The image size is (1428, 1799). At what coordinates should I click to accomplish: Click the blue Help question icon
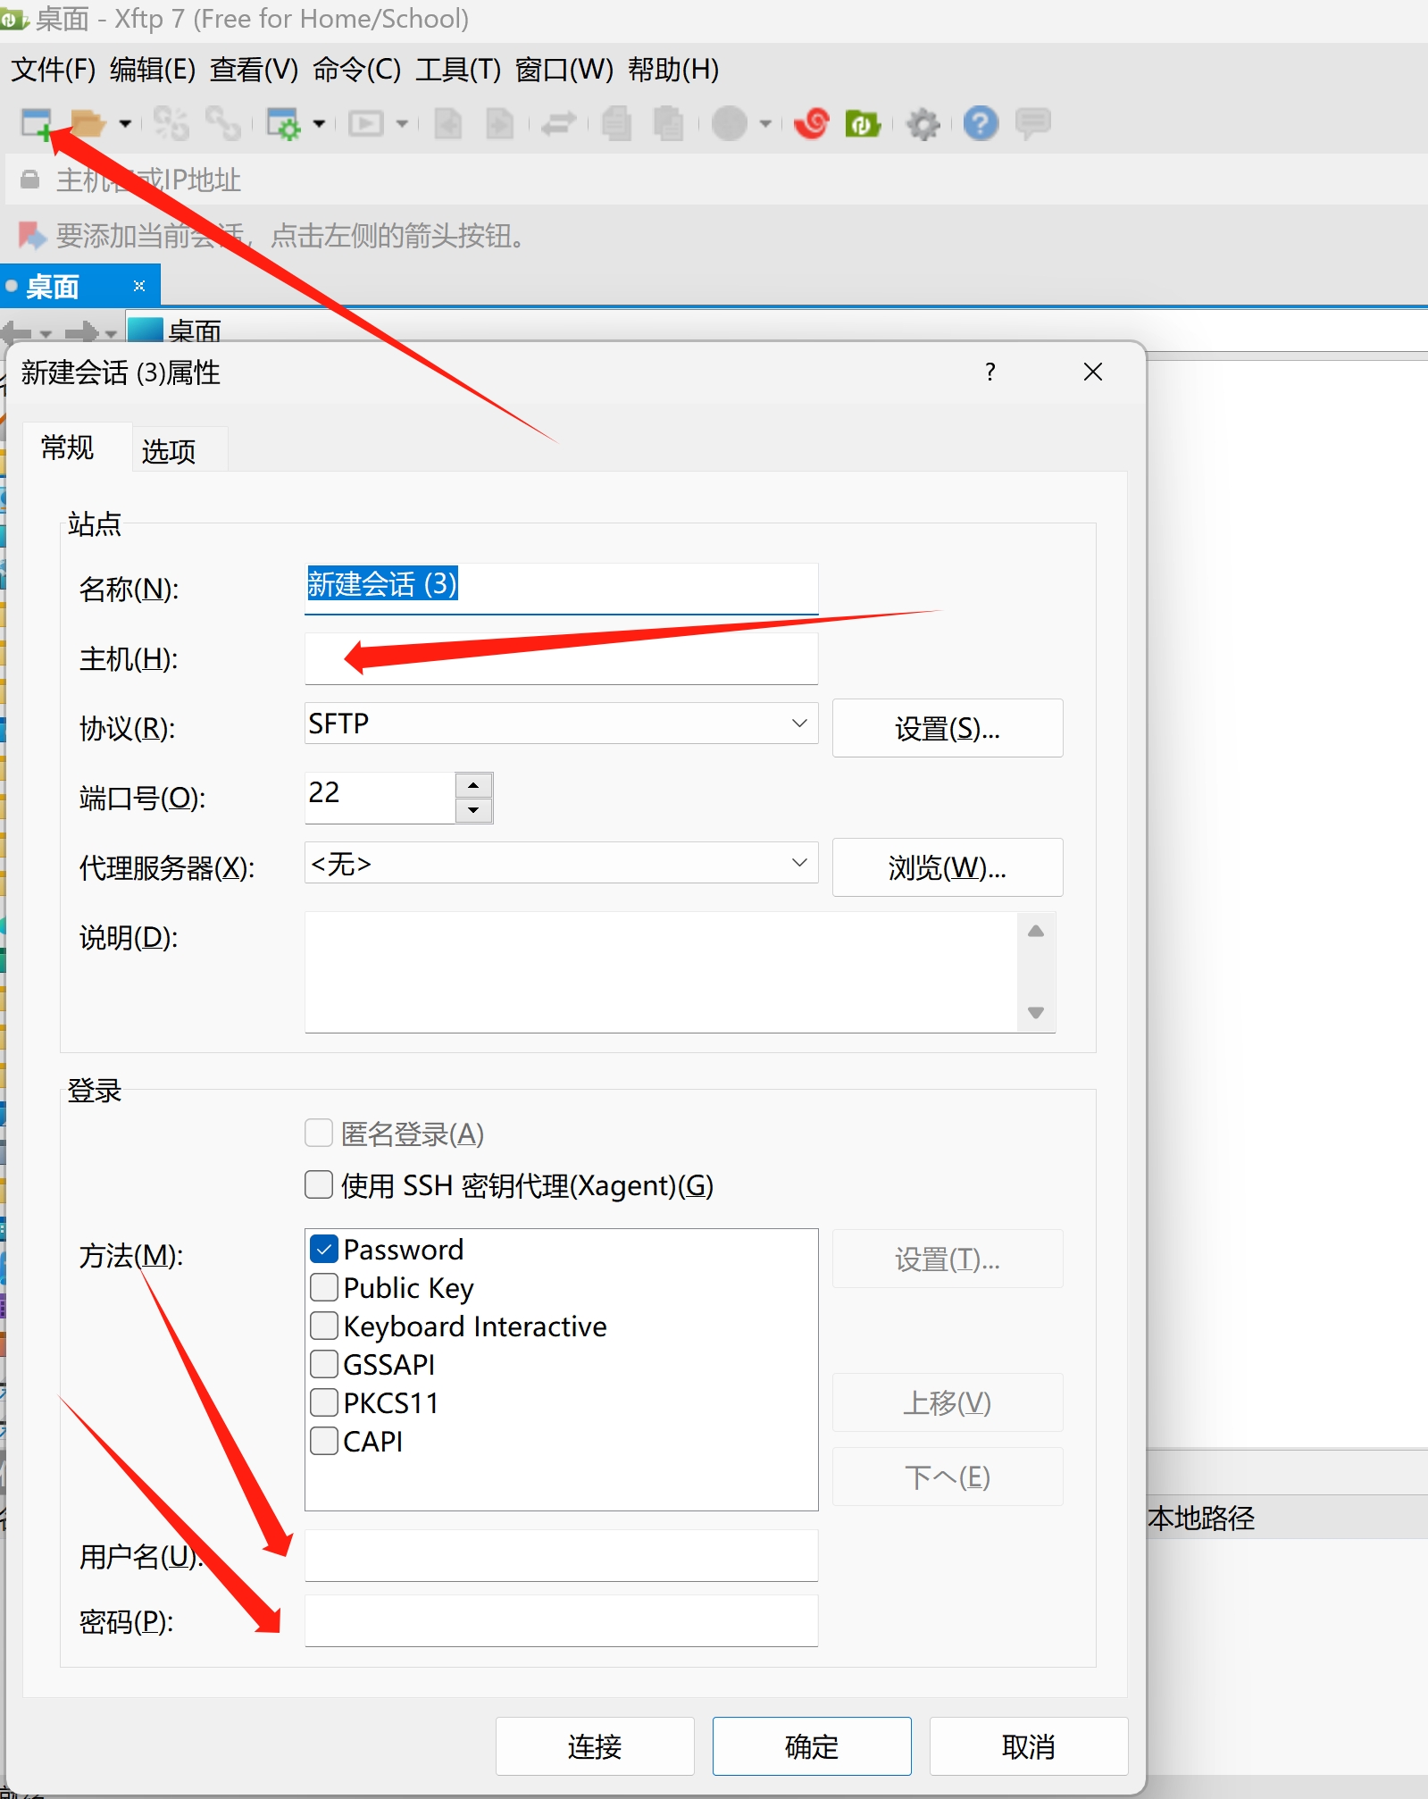981,123
